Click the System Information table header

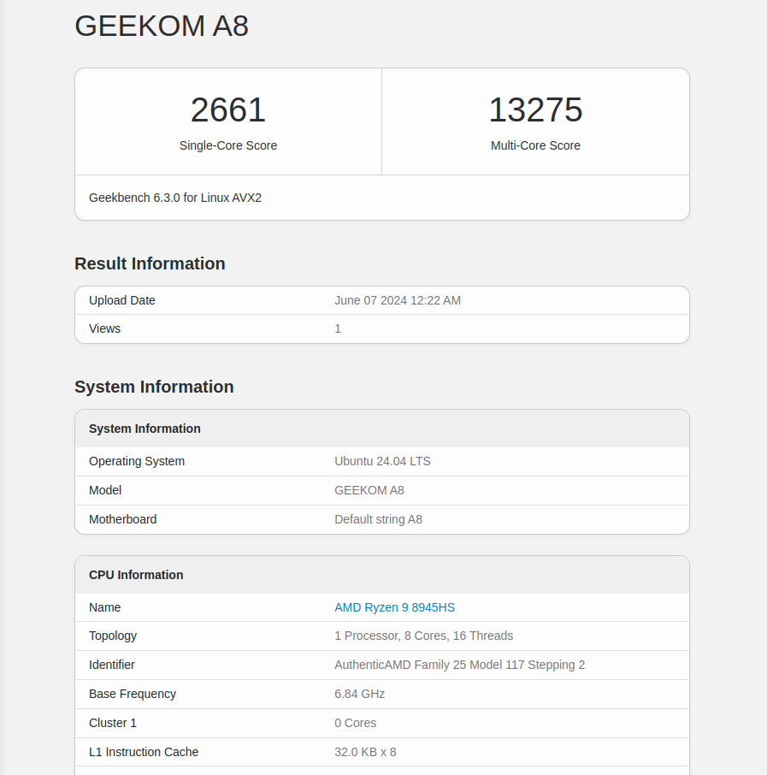[x=145, y=429]
